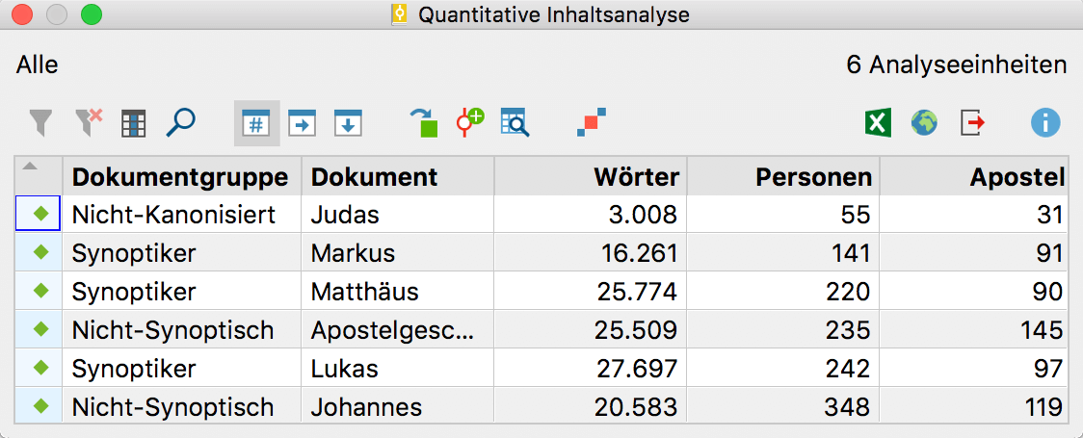The height and width of the screenshot is (438, 1083).
Task: Click the green diamond in Matthäus row
Action: 41,292
